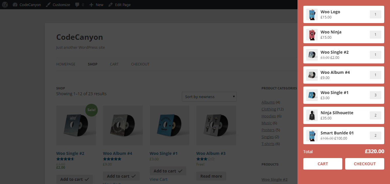The width and height of the screenshot is (390, 184).
Task: Click the star rating under Woo Album #4
Action: click(112, 159)
